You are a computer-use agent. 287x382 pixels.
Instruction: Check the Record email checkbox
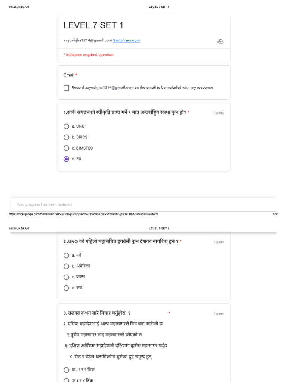point(67,88)
